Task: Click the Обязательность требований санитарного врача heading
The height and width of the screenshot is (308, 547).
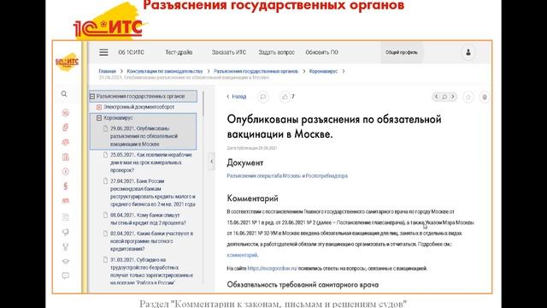Action: tap(303, 285)
